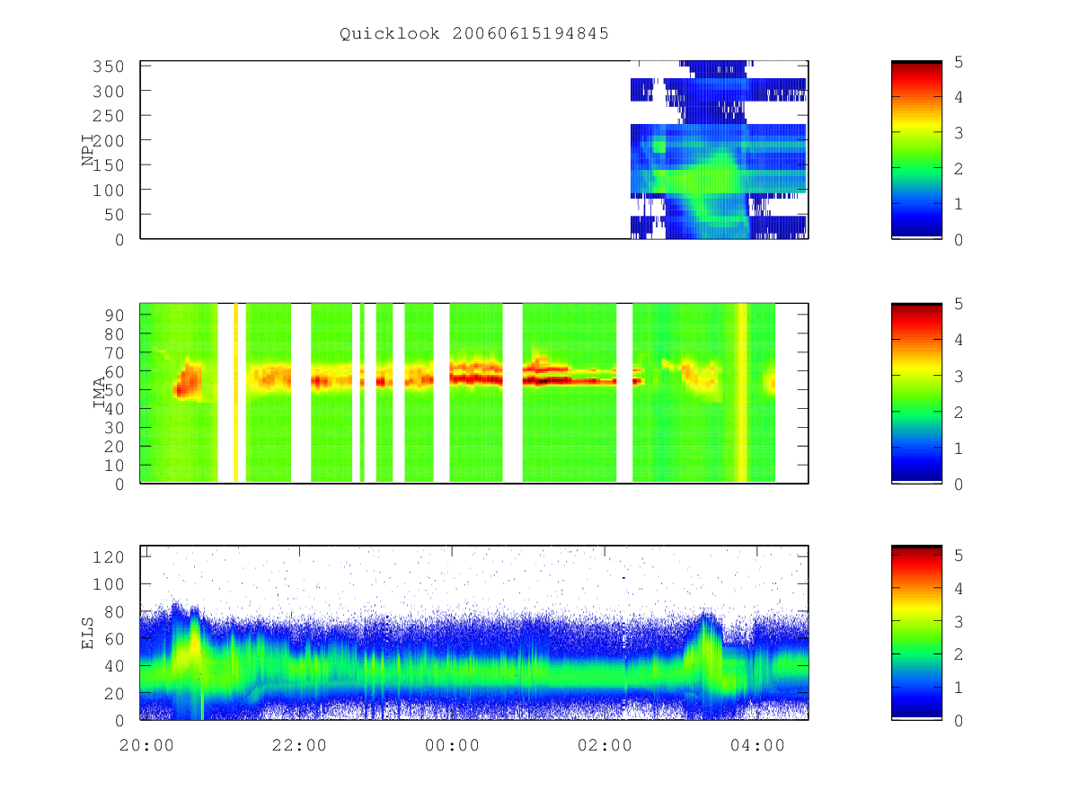Click the 04:00 time axis label

(757, 745)
